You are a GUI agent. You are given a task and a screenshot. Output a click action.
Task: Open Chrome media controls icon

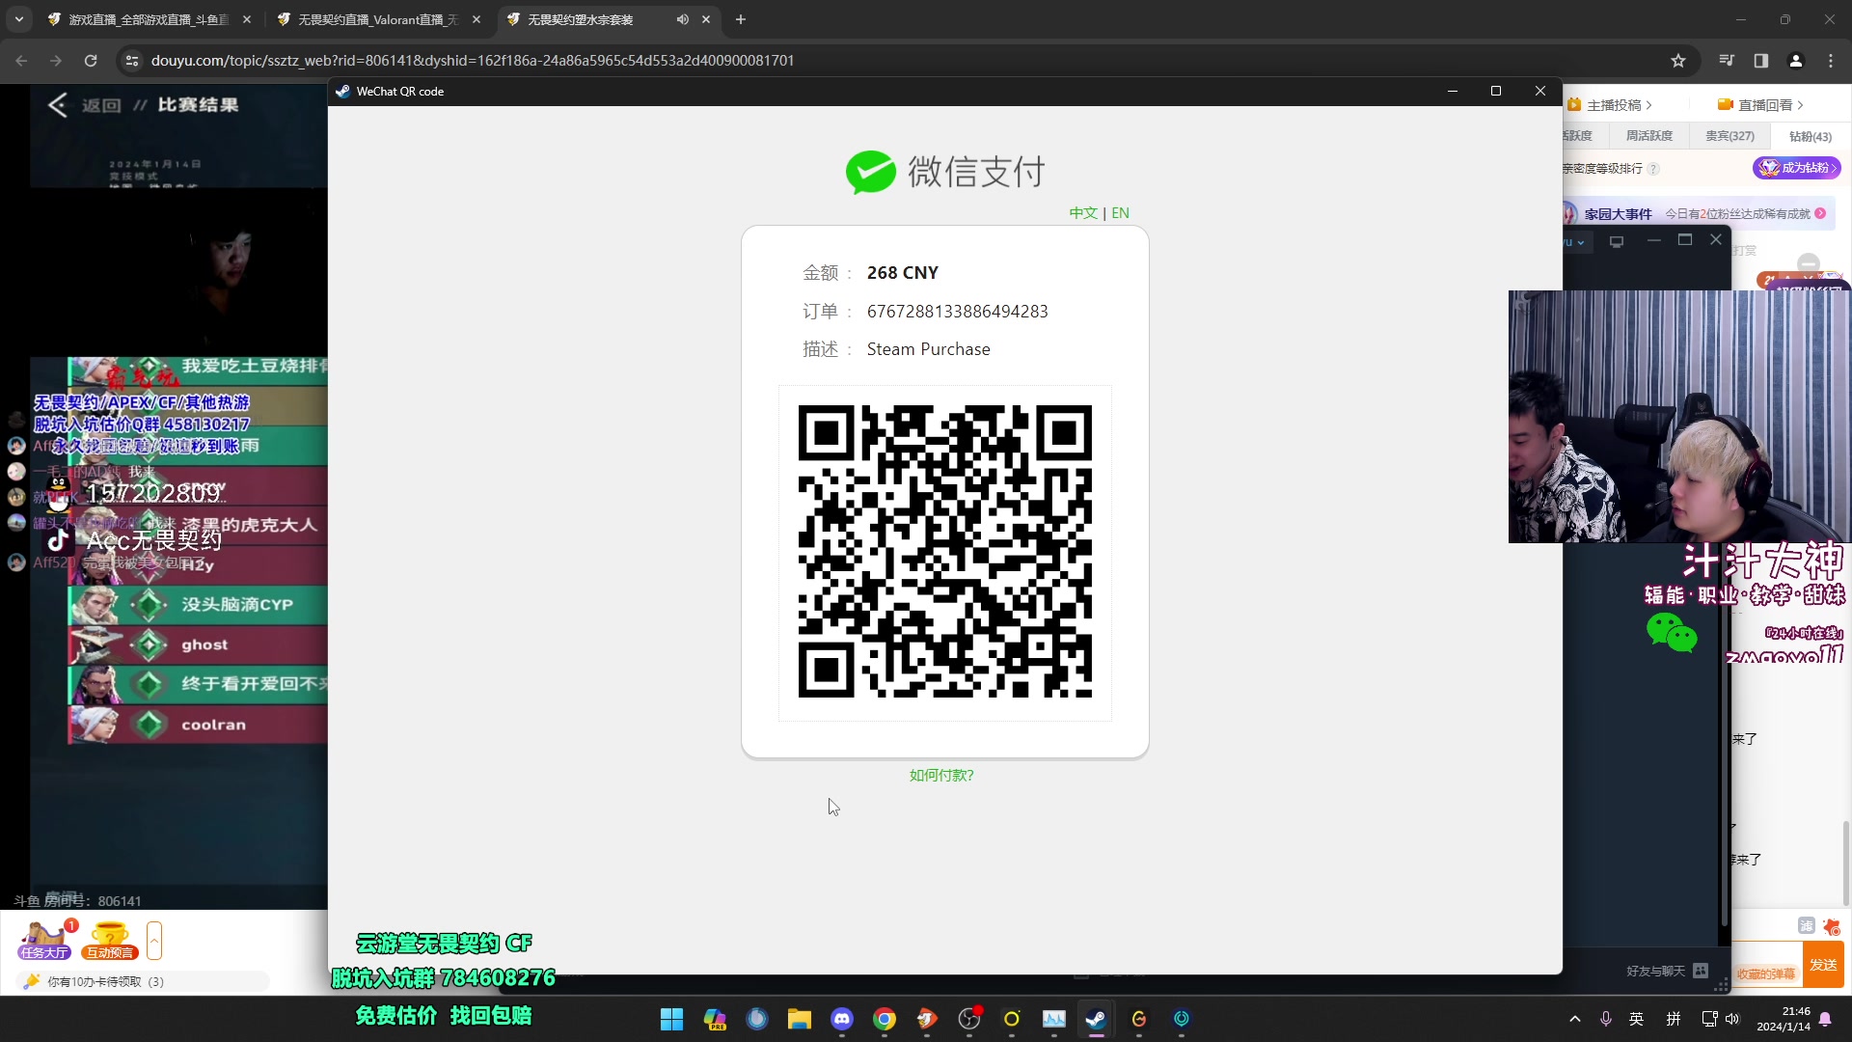1727,60
